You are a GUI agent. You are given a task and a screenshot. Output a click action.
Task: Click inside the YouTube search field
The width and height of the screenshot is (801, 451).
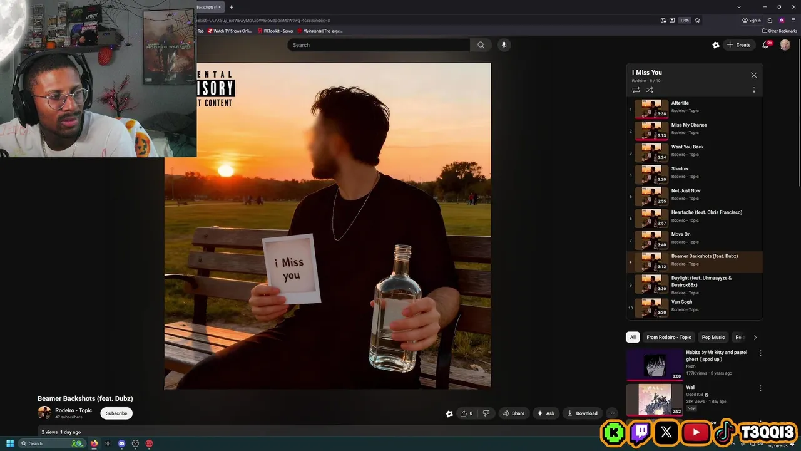pyautogui.click(x=378, y=45)
